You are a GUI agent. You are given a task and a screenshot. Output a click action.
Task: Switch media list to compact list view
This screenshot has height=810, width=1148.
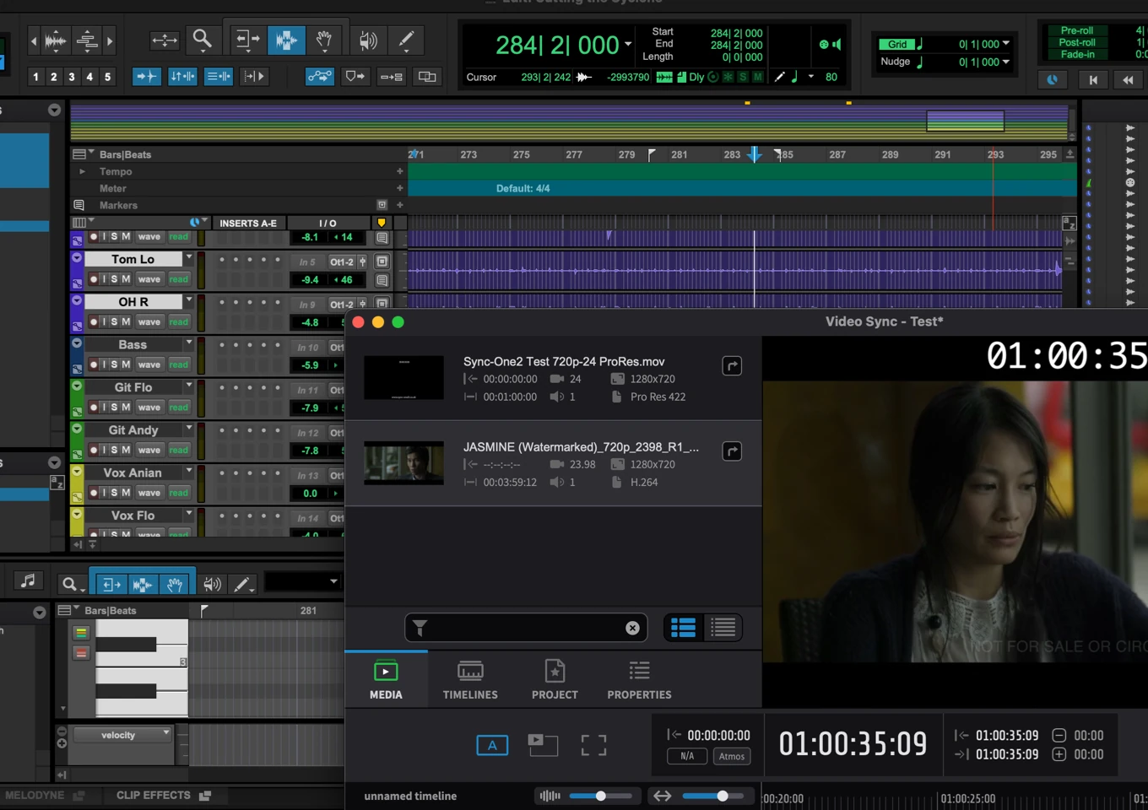click(723, 628)
